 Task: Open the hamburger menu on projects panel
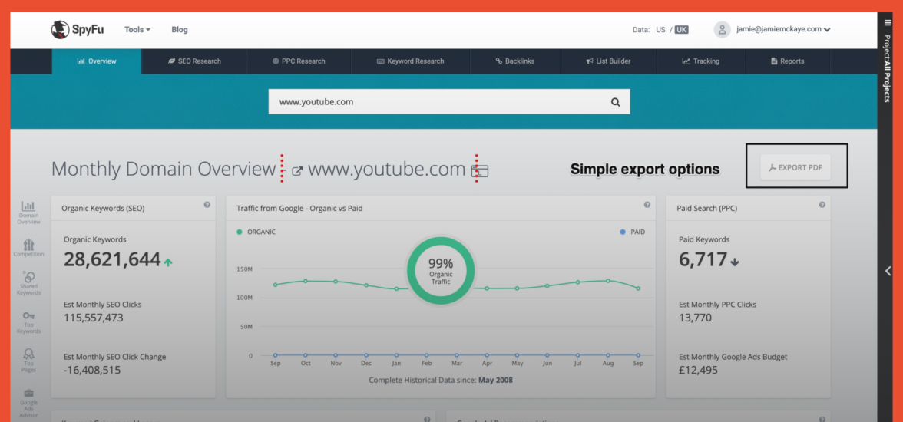888,23
